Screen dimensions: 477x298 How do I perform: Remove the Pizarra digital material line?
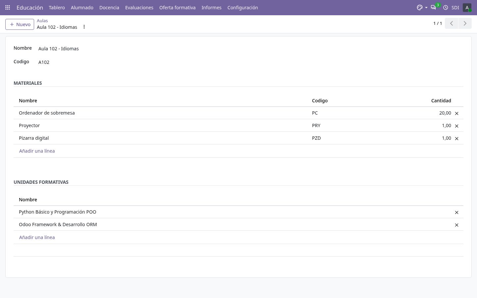tap(457, 138)
